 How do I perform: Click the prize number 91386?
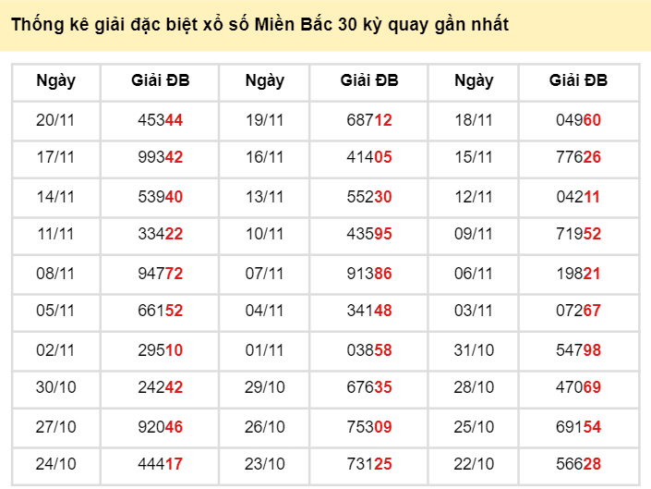click(369, 273)
